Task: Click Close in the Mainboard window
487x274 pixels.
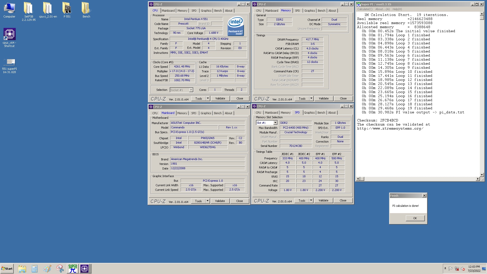Action: tap(239, 201)
